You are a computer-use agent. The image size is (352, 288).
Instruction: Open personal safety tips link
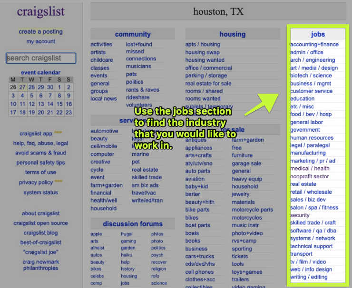click(x=40, y=163)
